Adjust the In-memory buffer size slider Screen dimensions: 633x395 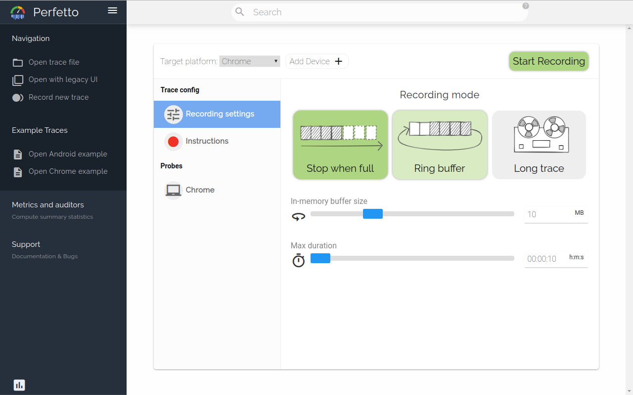click(x=373, y=213)
